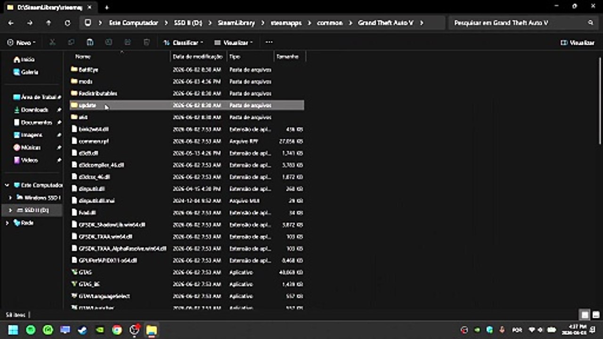
Task: Refresh the current folder view
Action: pos(67,23)
